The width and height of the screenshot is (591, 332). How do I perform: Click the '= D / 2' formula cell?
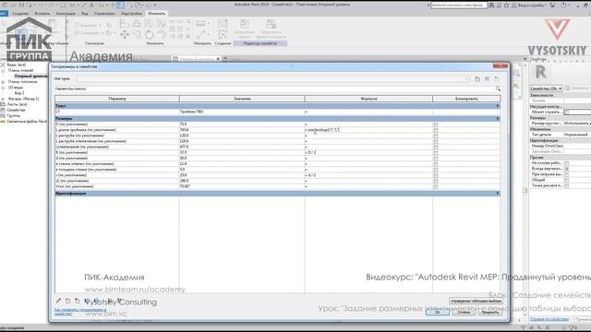[368, 152]
